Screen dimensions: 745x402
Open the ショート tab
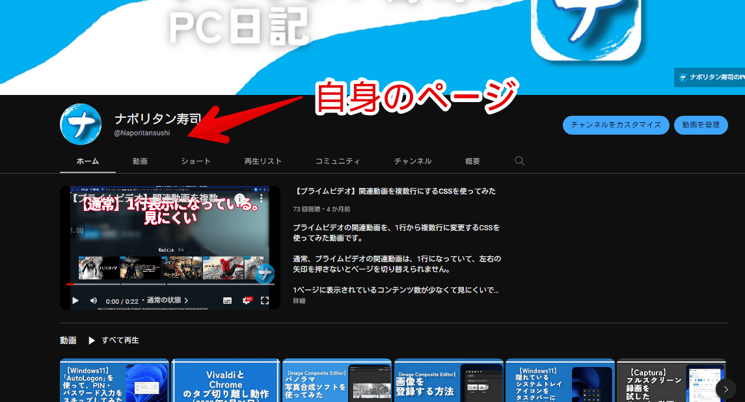[x=196, y=161]
